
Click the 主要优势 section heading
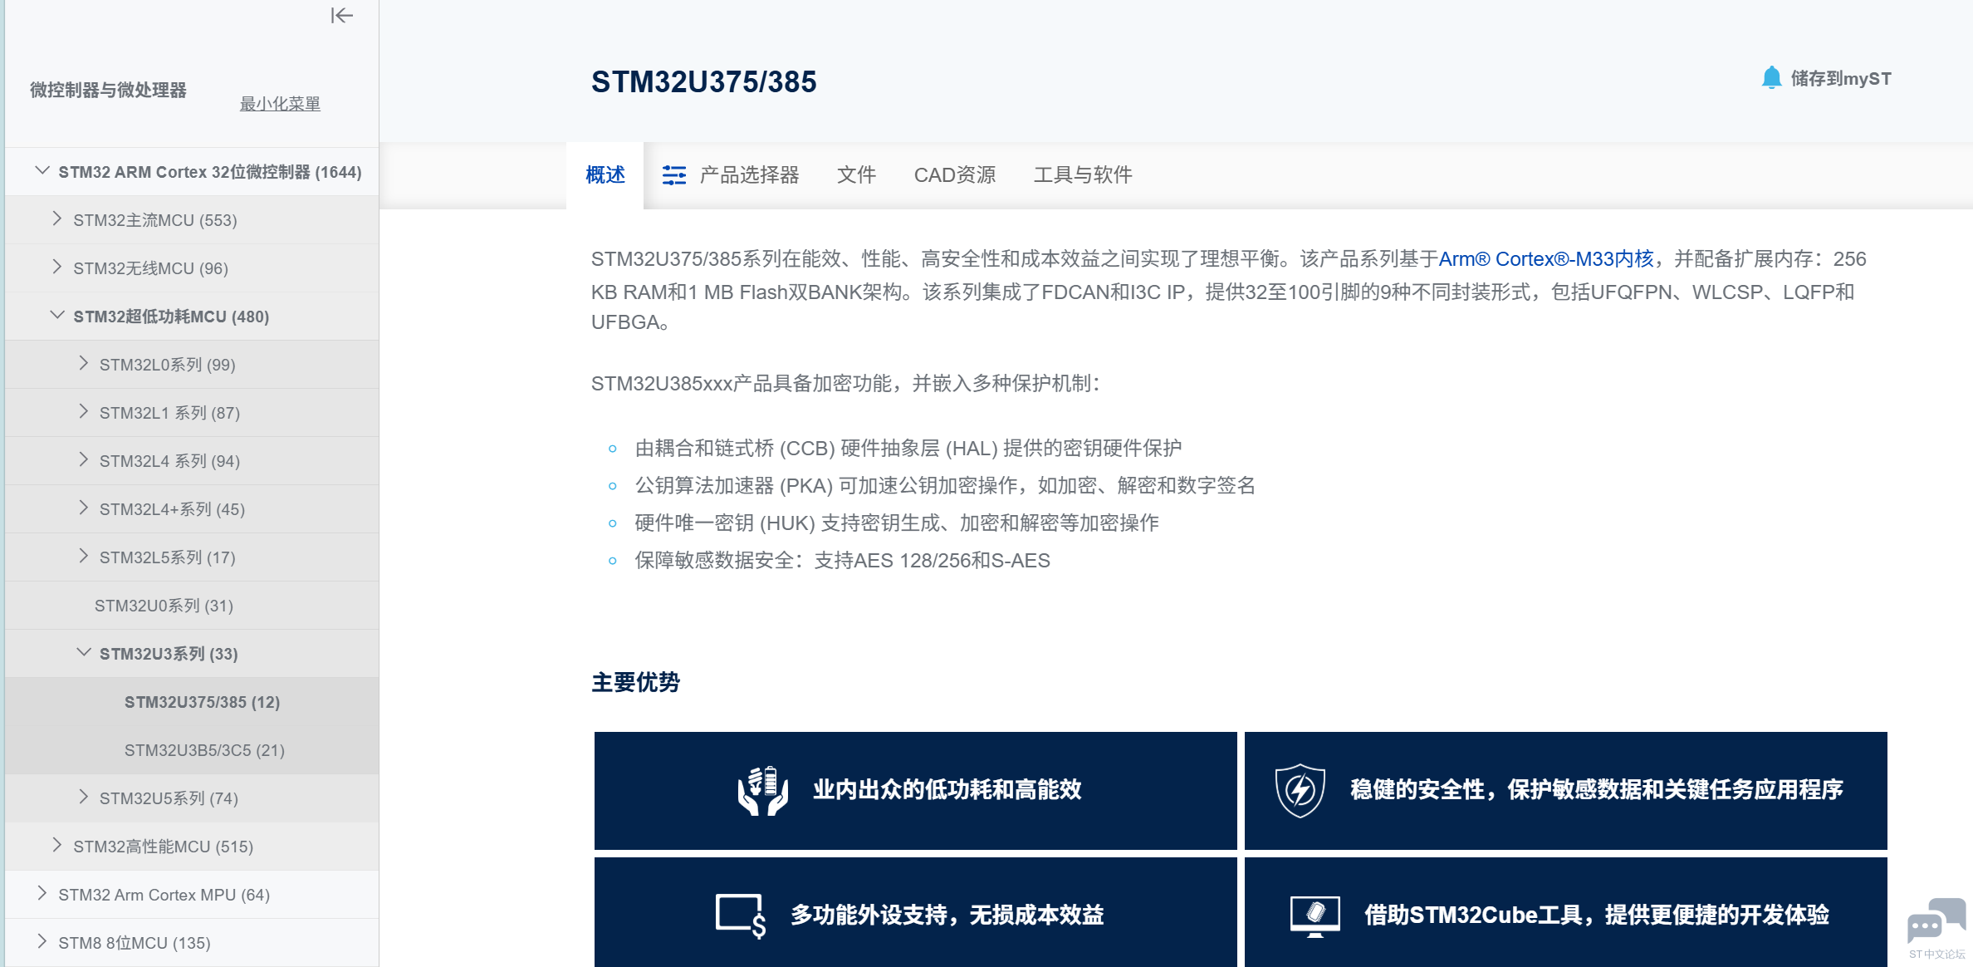tap(636, 683)
